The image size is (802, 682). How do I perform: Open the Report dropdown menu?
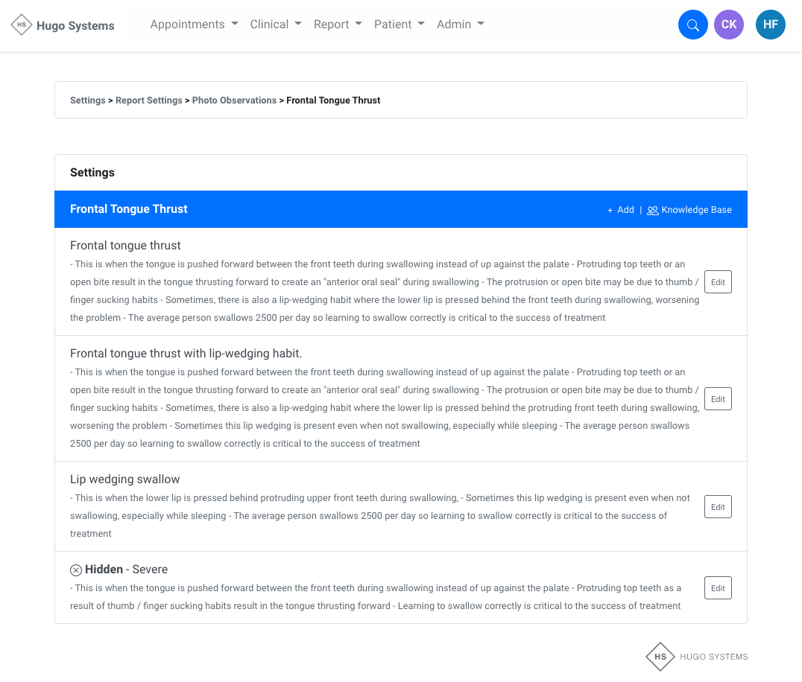(337, 25)
